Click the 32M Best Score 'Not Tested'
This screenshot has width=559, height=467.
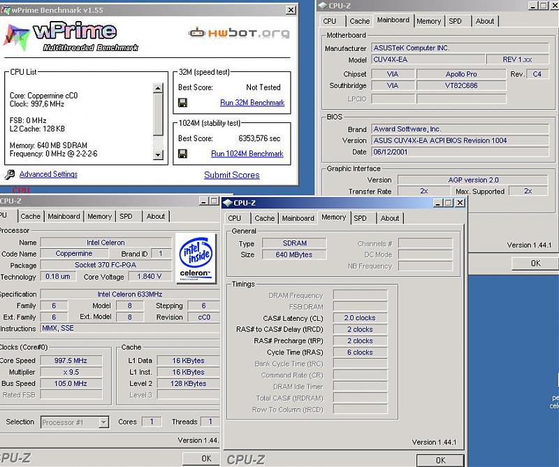point(263,87)
